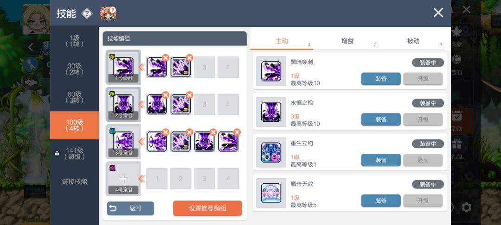Remove fourth skill from 3号编组
The height and width of the screenshot is (225, 501).
237,132
